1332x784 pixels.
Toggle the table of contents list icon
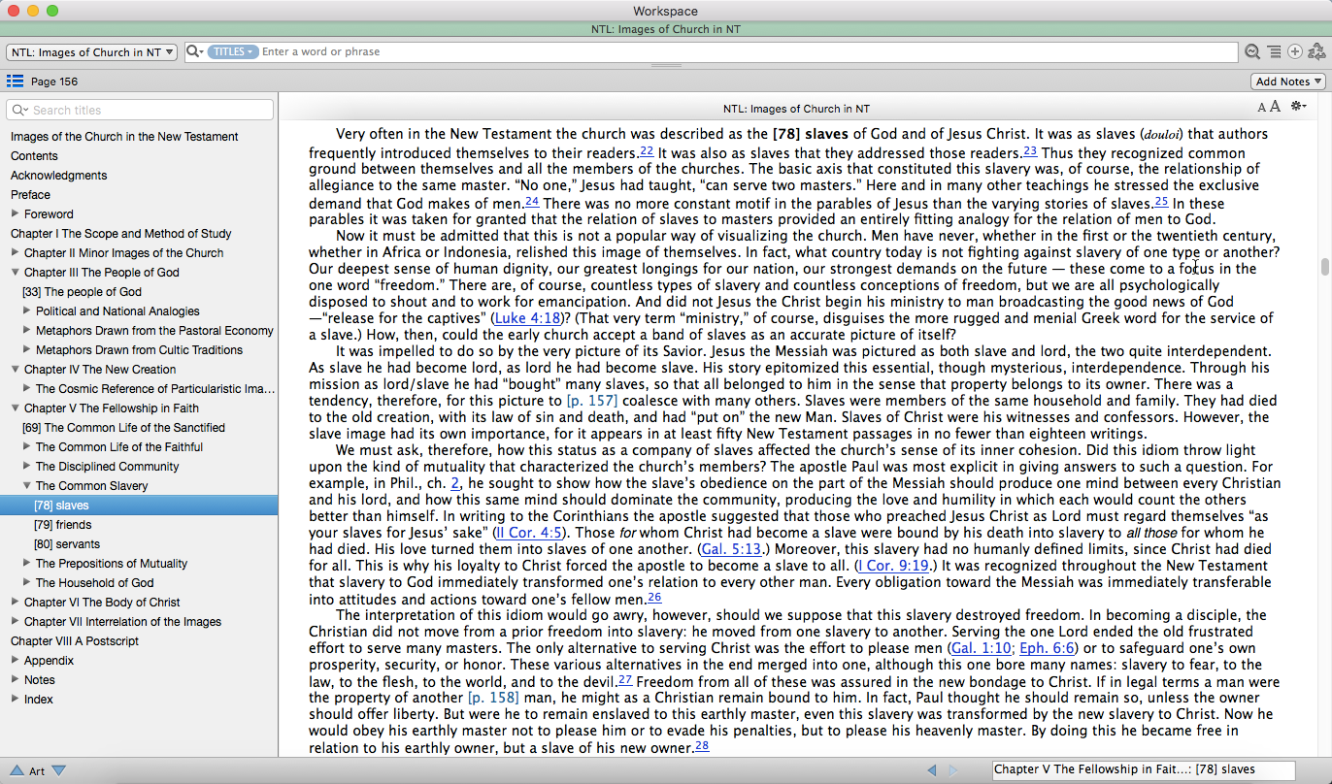(x=15, y=82)
